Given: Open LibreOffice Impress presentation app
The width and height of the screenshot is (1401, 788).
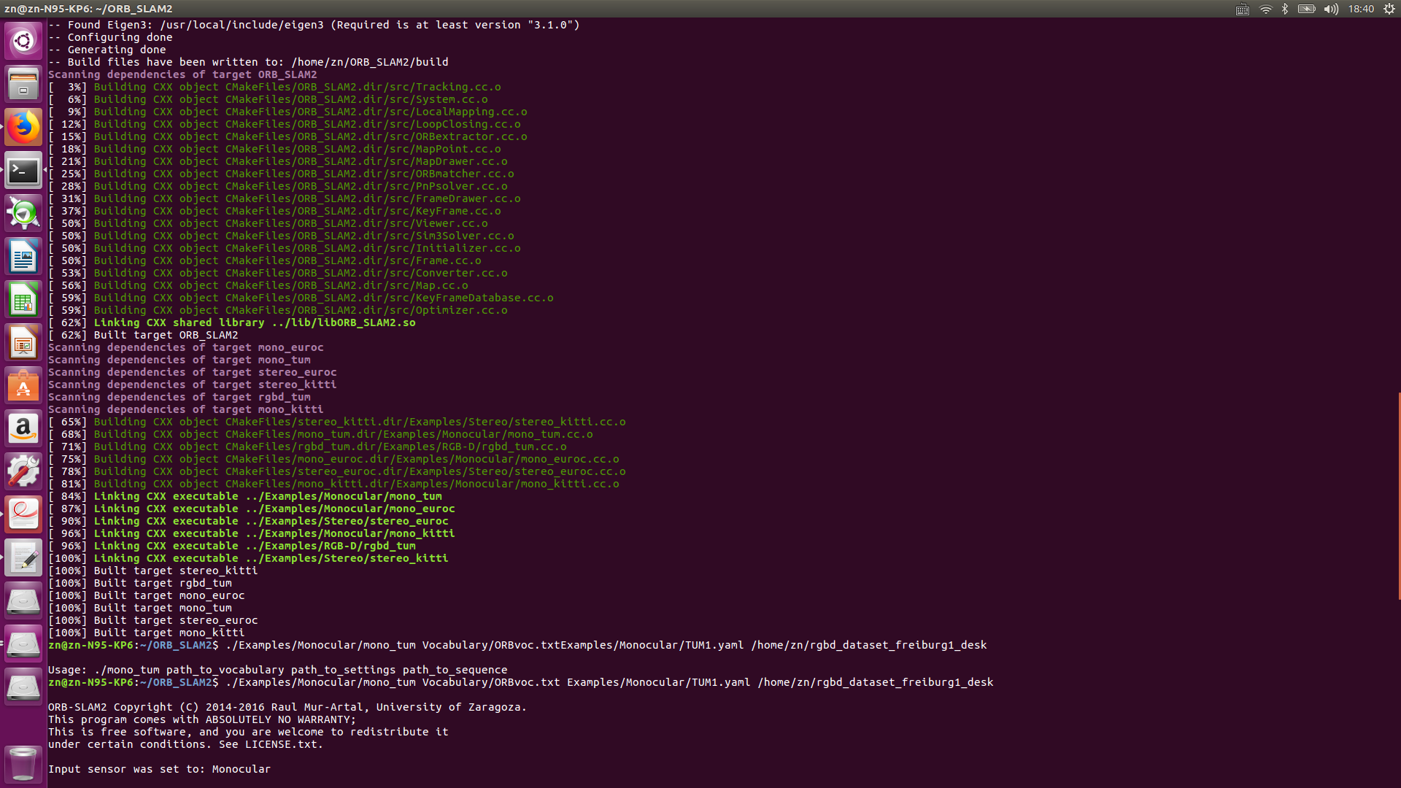Looking at the screenshot, I should coord(23,343).
